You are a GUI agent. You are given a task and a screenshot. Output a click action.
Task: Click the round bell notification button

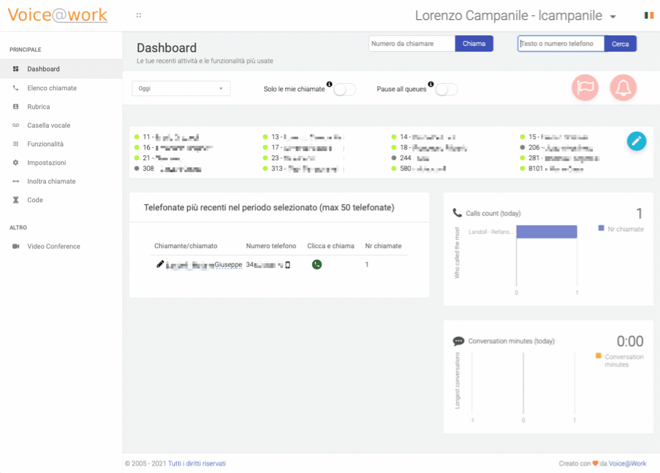click(623, 87)
